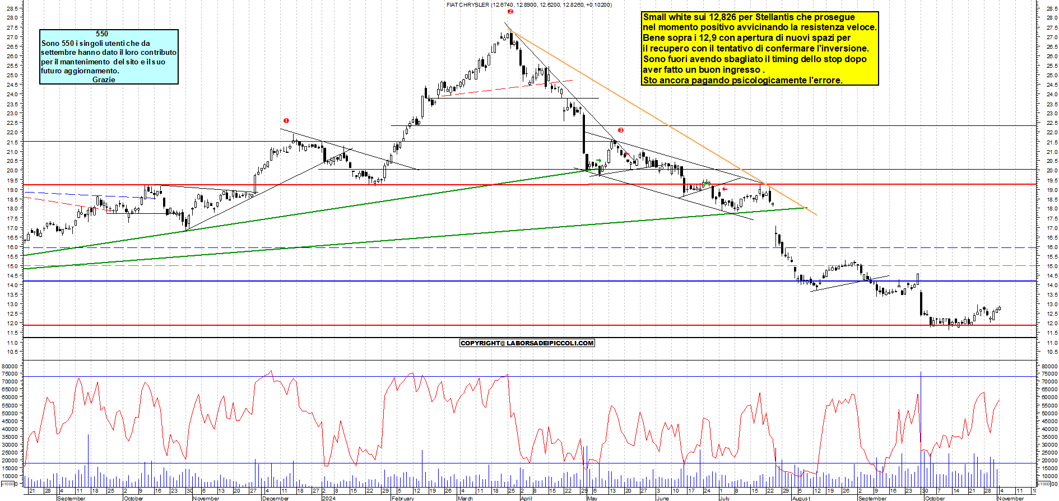This screenshot has height=501, width=1059.
Task: Click the 'June' month label
Action: point(662,498)
